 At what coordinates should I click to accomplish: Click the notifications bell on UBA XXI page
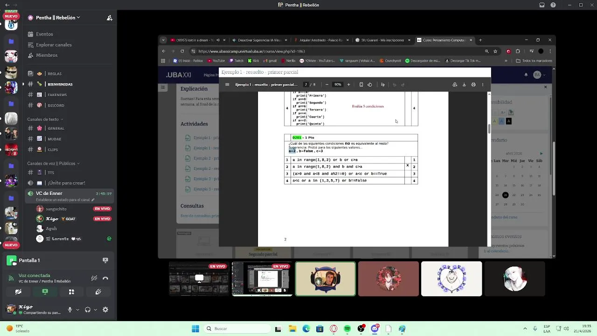pyautogui.click(x=526, y=75)
